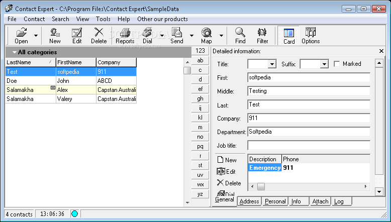Click in the Department field
This screenshot has width=391, height=222.
309,132
